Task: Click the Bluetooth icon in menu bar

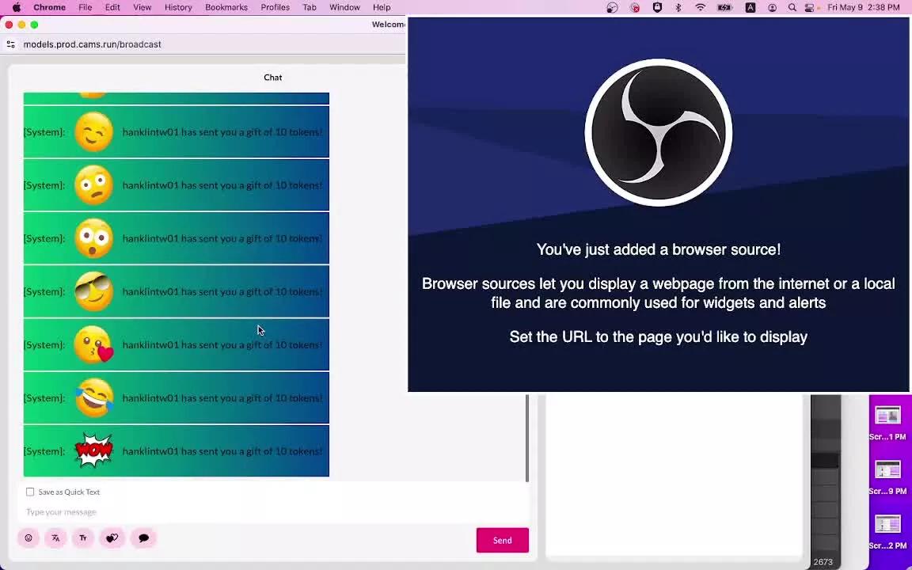Action: click(678, 8)
